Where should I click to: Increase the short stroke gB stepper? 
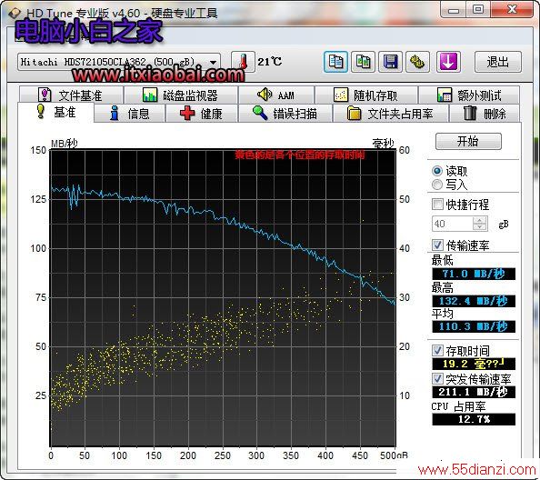pyautogui.click(x=479, y=220)
